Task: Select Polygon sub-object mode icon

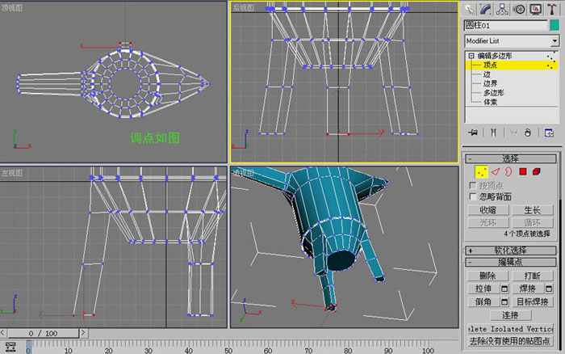Action: click(523, 172)
